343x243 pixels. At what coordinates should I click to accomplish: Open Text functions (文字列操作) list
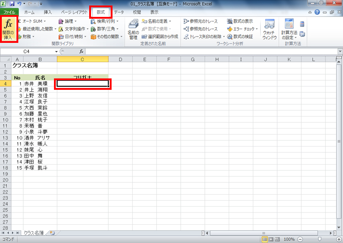tap(73, 29)
